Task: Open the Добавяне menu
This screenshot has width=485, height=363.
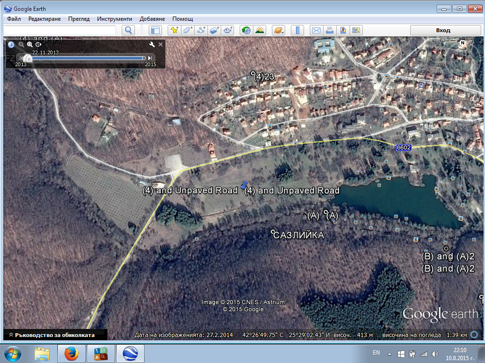Action: pos(152,19)
